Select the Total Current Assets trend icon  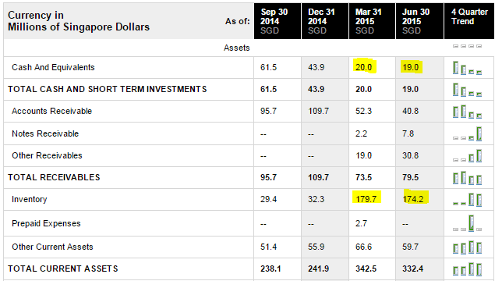pos(467,269)
